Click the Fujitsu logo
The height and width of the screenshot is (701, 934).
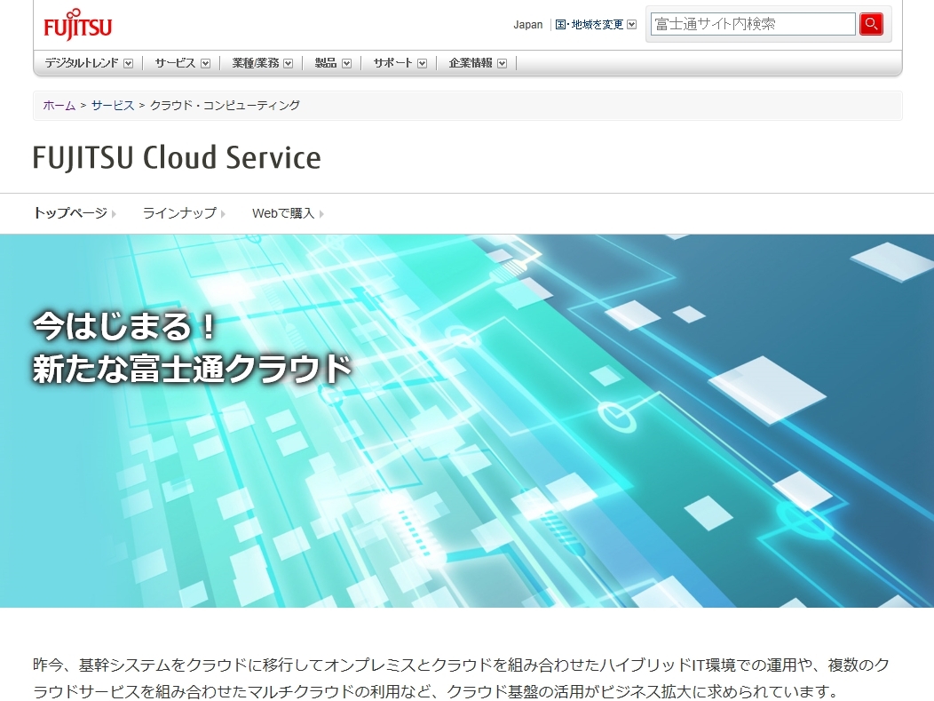click(x=77, y=25)
